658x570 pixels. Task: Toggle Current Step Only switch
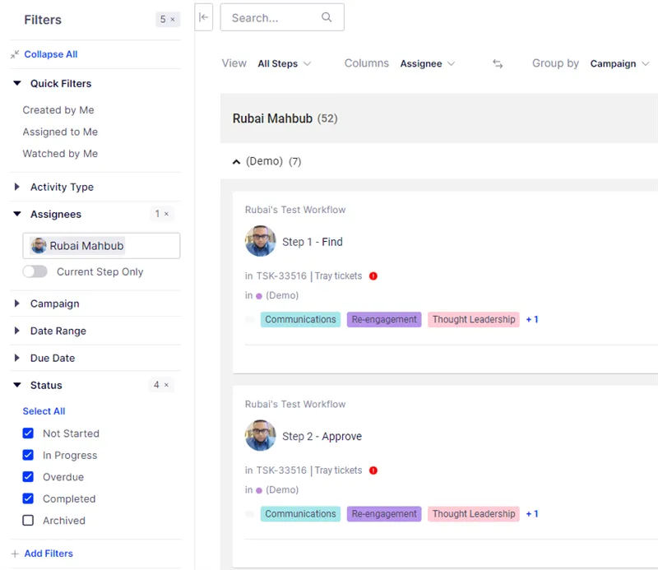click(x=35, y=271)
